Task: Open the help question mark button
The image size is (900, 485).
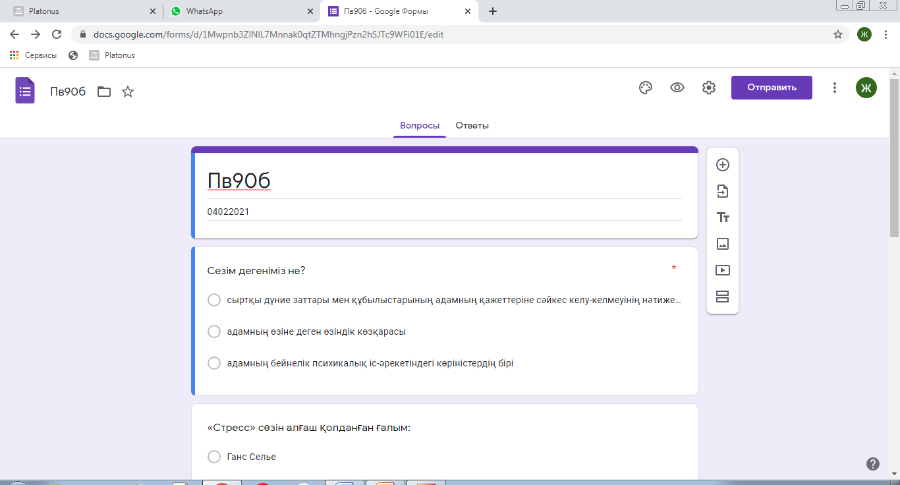Action: coord(873,464)
